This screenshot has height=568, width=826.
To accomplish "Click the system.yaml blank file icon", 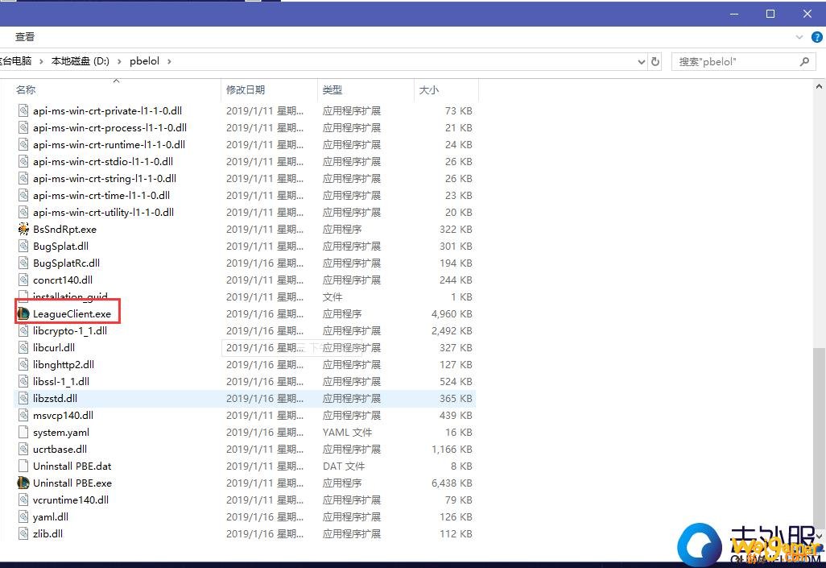I will pos(23,432).
